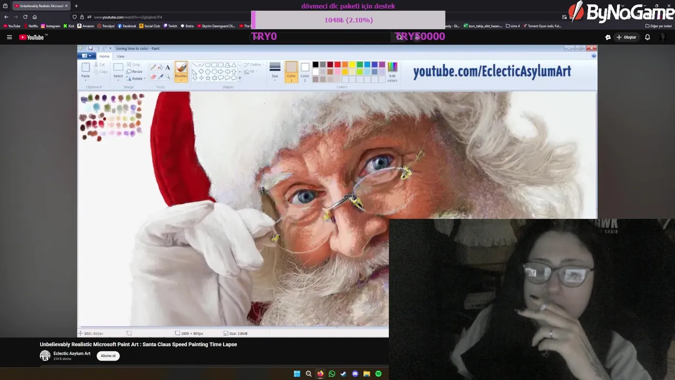
Task: Open the Netflix bookmark
Action: (31, 26)
